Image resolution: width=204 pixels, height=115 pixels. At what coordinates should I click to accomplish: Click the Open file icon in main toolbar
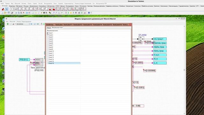click(x=5, y=13)
